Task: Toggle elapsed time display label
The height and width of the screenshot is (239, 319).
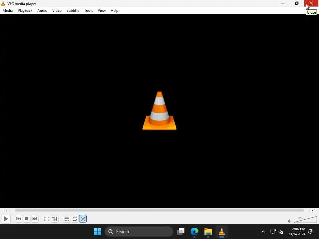Action: point(6,211)
